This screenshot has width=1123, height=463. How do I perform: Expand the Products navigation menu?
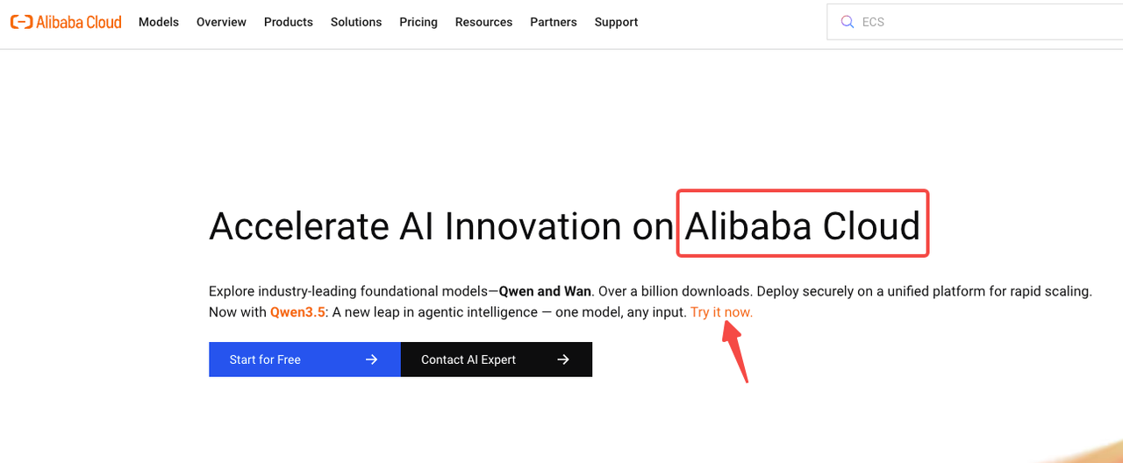[x=288, y=22]
